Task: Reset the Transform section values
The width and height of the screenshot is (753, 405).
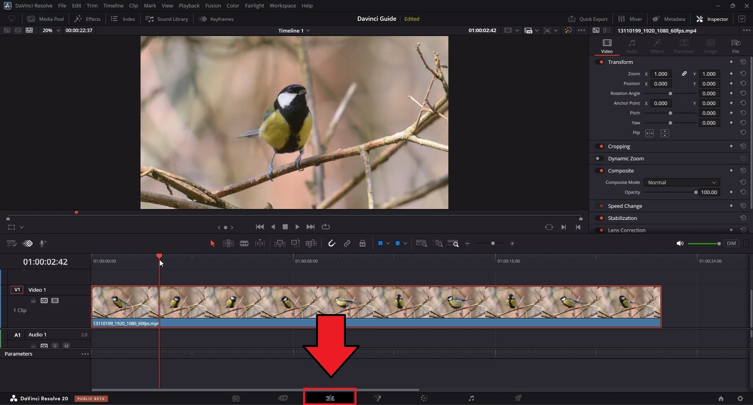Action: 743,62
